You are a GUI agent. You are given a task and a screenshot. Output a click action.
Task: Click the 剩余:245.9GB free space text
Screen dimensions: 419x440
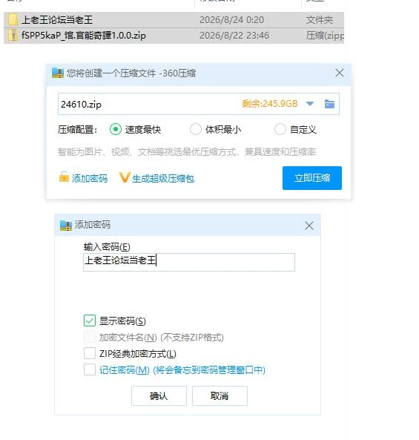269,104
